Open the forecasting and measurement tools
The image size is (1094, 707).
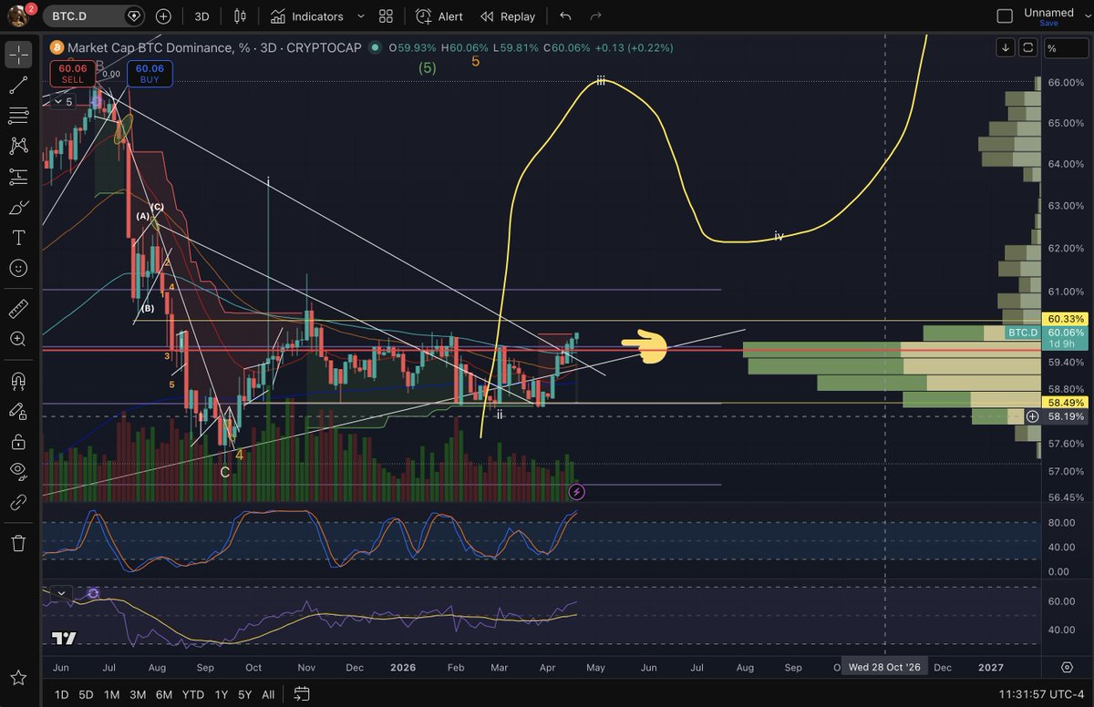(x=18, y=177)
